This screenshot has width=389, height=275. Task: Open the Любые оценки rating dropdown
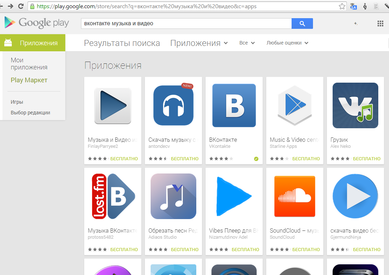287,43
